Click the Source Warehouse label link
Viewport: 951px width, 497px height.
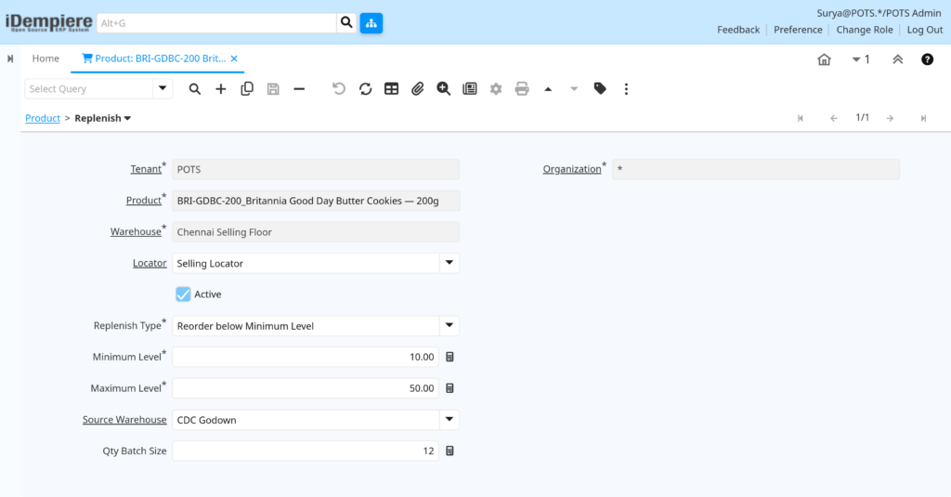124,420
